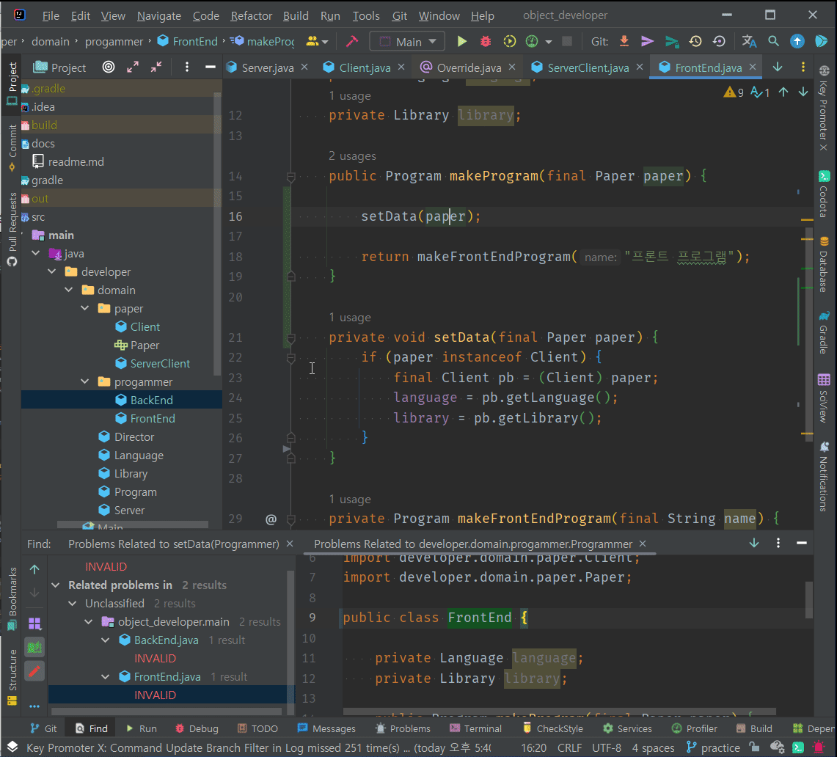837x757 pixels.
Task: Click the group-by icon in Find panel
Action: [x=34, y=623]
